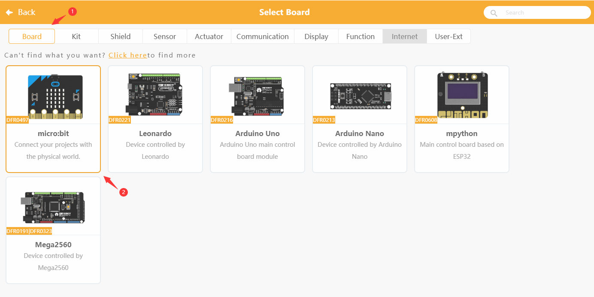Screen dimensions: 594x297
Task: Pick the Arduino Uno board image
Action: (x=258, y=96)
